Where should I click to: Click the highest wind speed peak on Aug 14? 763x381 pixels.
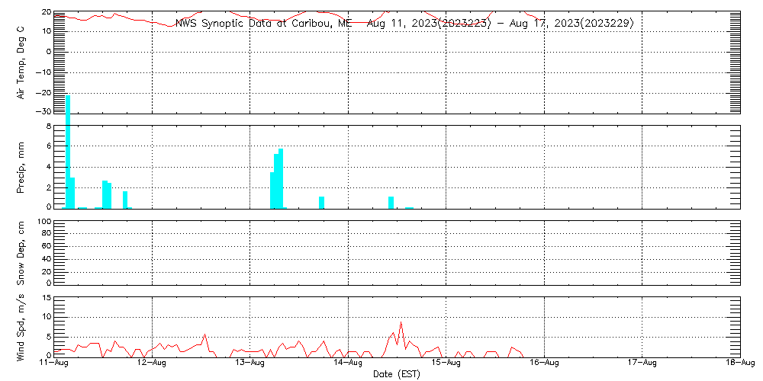(x=401, y=323)
